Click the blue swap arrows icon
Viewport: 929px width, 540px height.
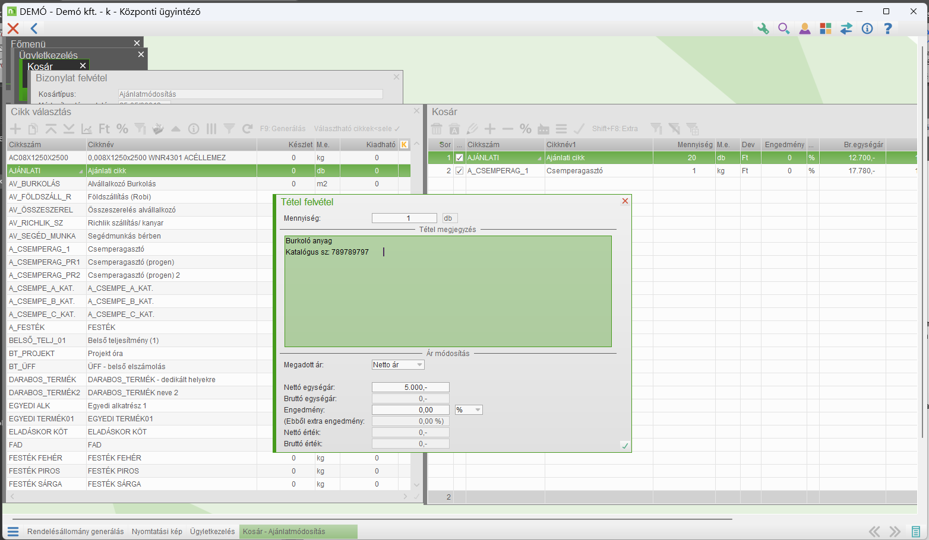(x=846, y=28)
